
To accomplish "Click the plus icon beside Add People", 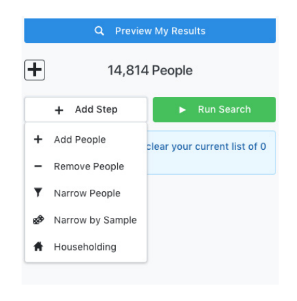I will point(38,139).
